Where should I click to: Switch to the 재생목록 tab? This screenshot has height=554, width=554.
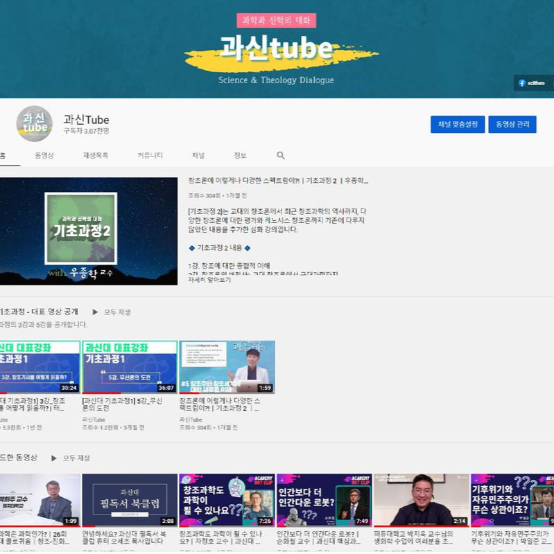(96, 155)
